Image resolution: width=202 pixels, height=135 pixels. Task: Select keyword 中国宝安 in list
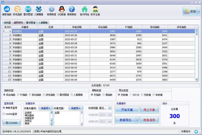pos(29,118)
